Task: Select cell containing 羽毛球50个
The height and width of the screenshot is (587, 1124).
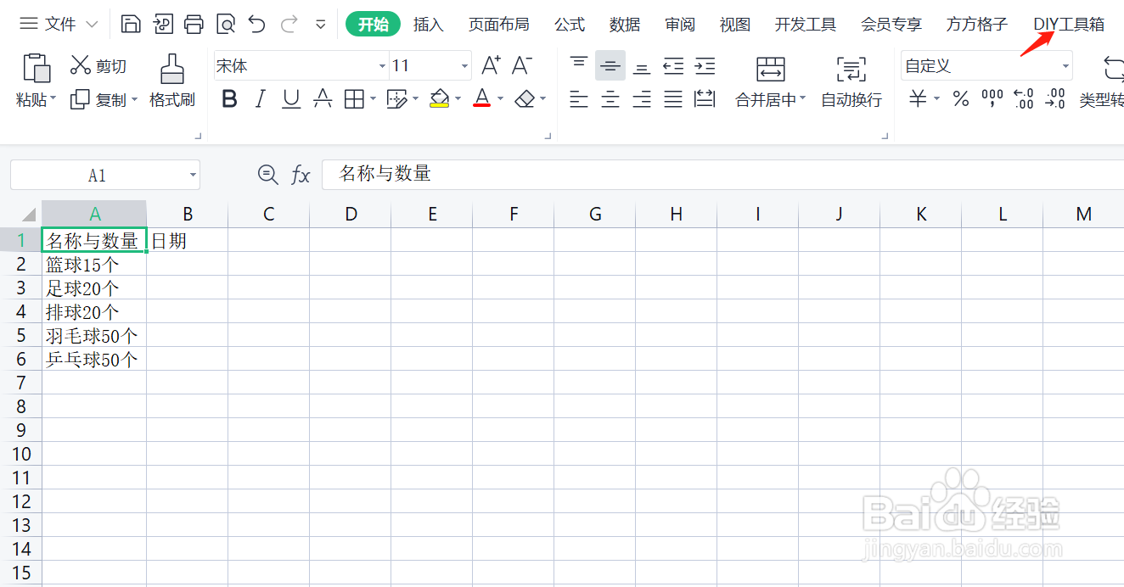Action: tap(94, 336)
